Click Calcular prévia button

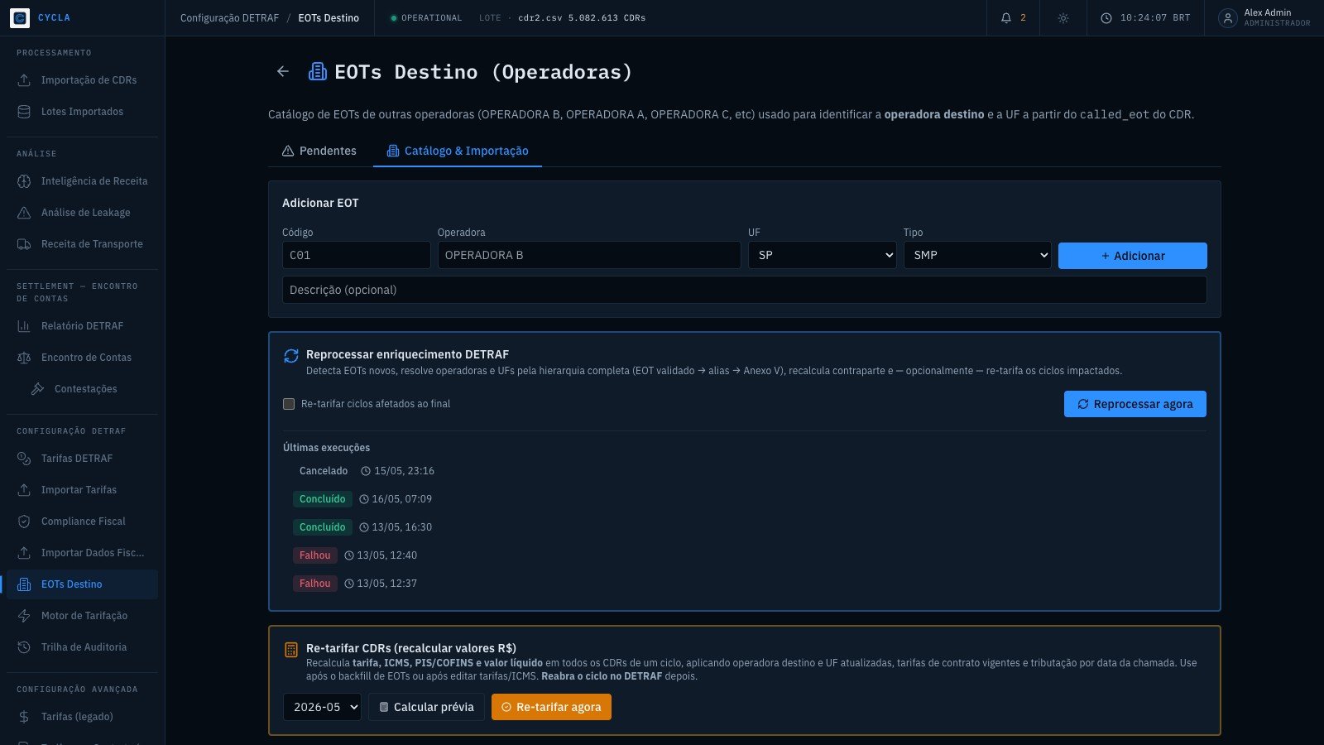426,707
